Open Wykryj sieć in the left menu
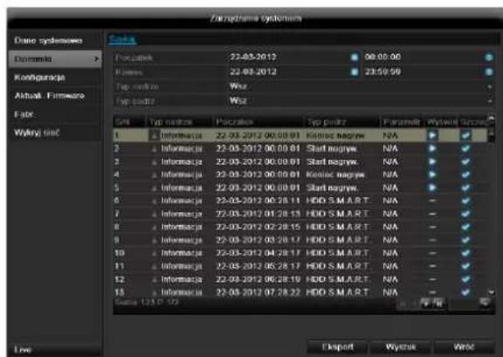503x357 pixels. (x=55, y=133)
